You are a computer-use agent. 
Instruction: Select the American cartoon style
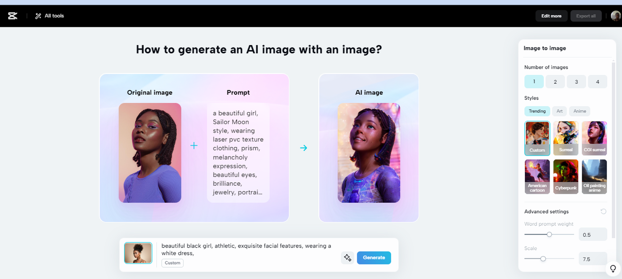537,176
